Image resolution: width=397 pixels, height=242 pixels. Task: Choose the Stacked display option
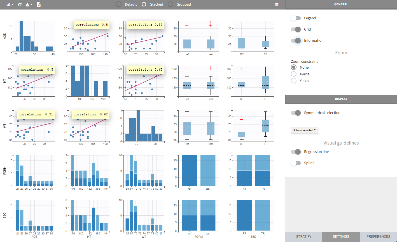[144, 4]
